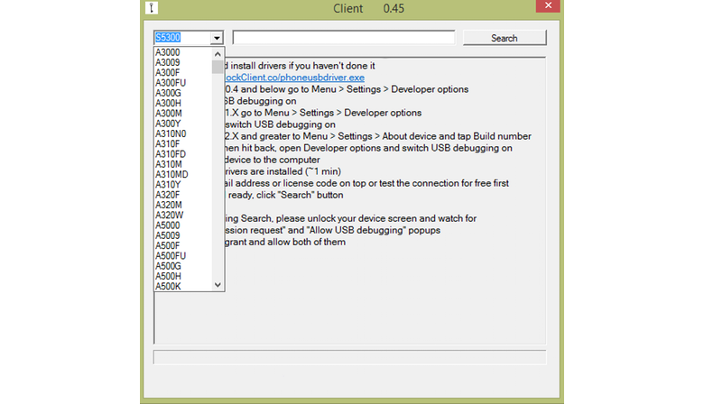The width and height of the screenshot is (704, 404).
Task: Click the model list scroll up arrow
Action: pos(218,53)
